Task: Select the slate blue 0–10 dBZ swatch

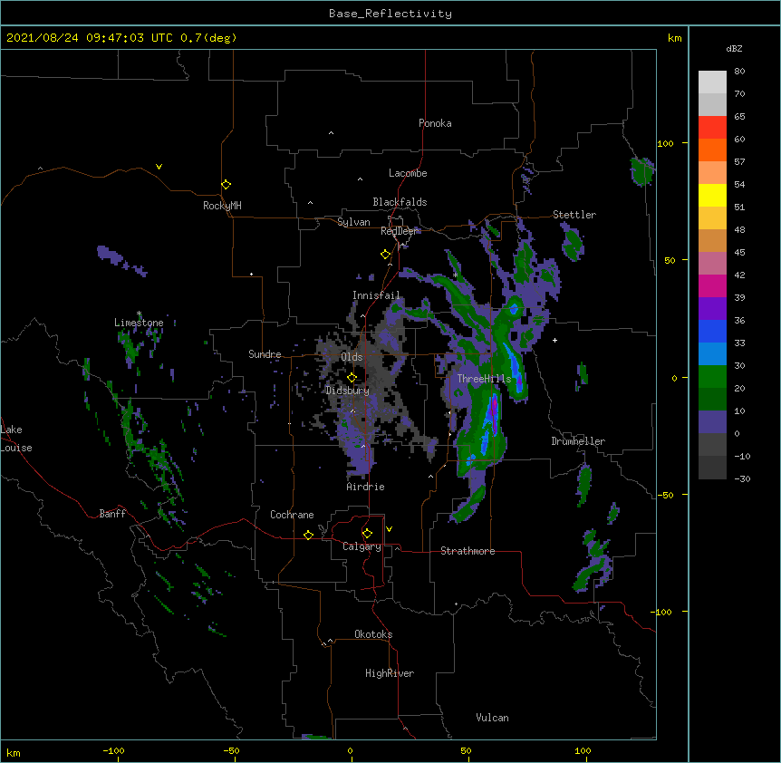Action: [712, 422]
